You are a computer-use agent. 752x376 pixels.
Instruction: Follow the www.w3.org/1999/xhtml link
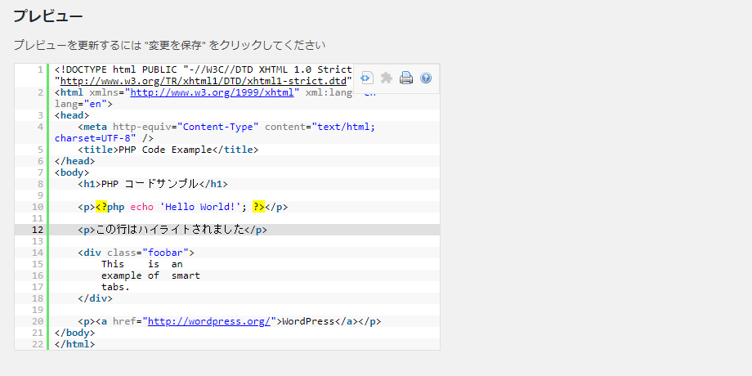[212, 92]
